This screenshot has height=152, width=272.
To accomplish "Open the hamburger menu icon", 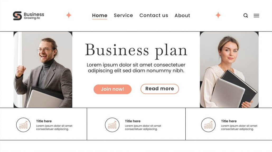I will 256,16.
